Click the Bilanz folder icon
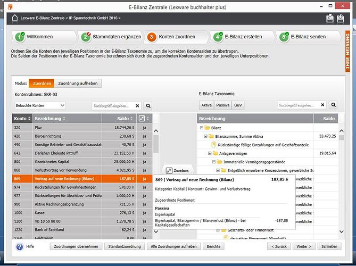 pyautogui.click(x=207, y=128)
